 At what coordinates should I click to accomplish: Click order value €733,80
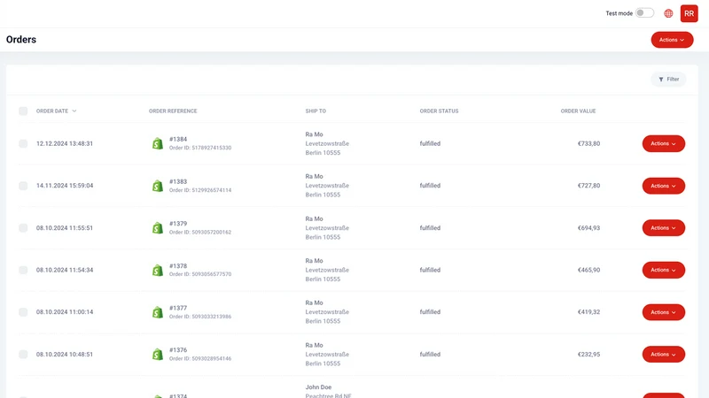(588, 143)
